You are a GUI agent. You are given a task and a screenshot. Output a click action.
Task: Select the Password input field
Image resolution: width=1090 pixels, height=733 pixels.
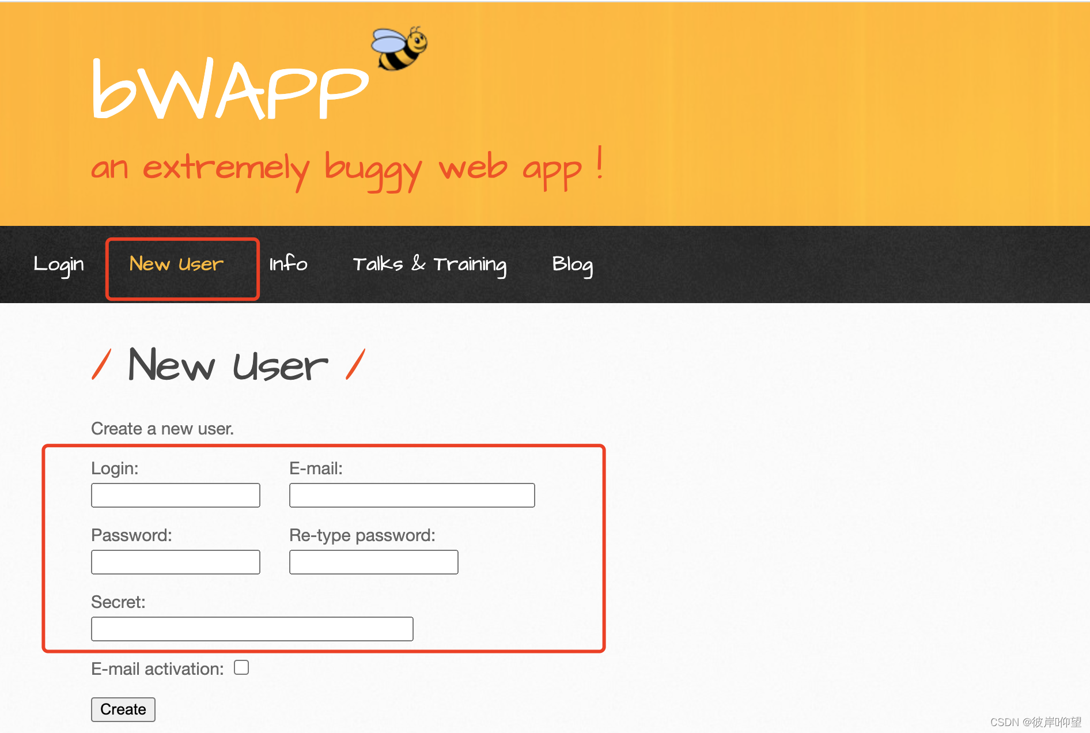pyautogui.click(x=175, y=561)
